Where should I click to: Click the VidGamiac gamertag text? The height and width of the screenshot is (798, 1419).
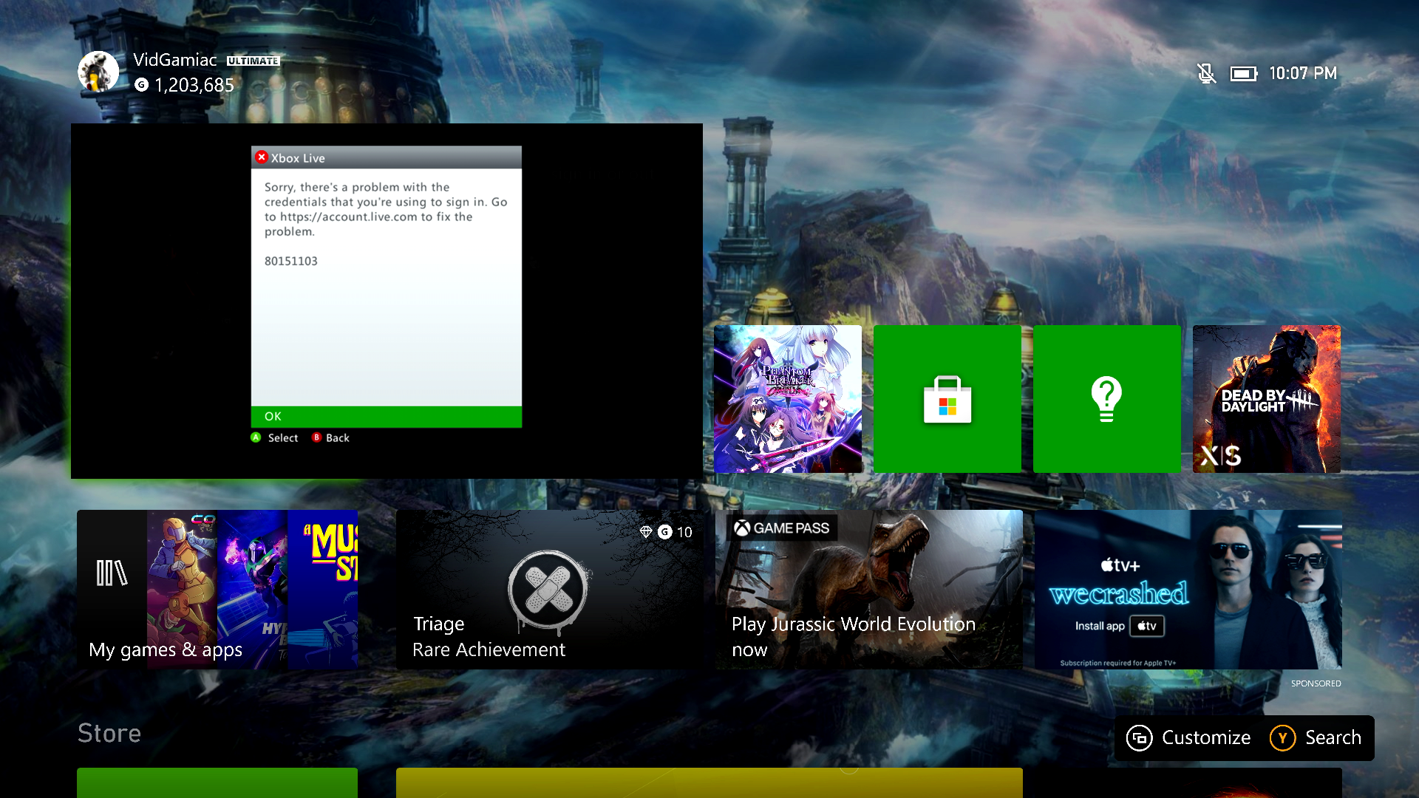175,60
